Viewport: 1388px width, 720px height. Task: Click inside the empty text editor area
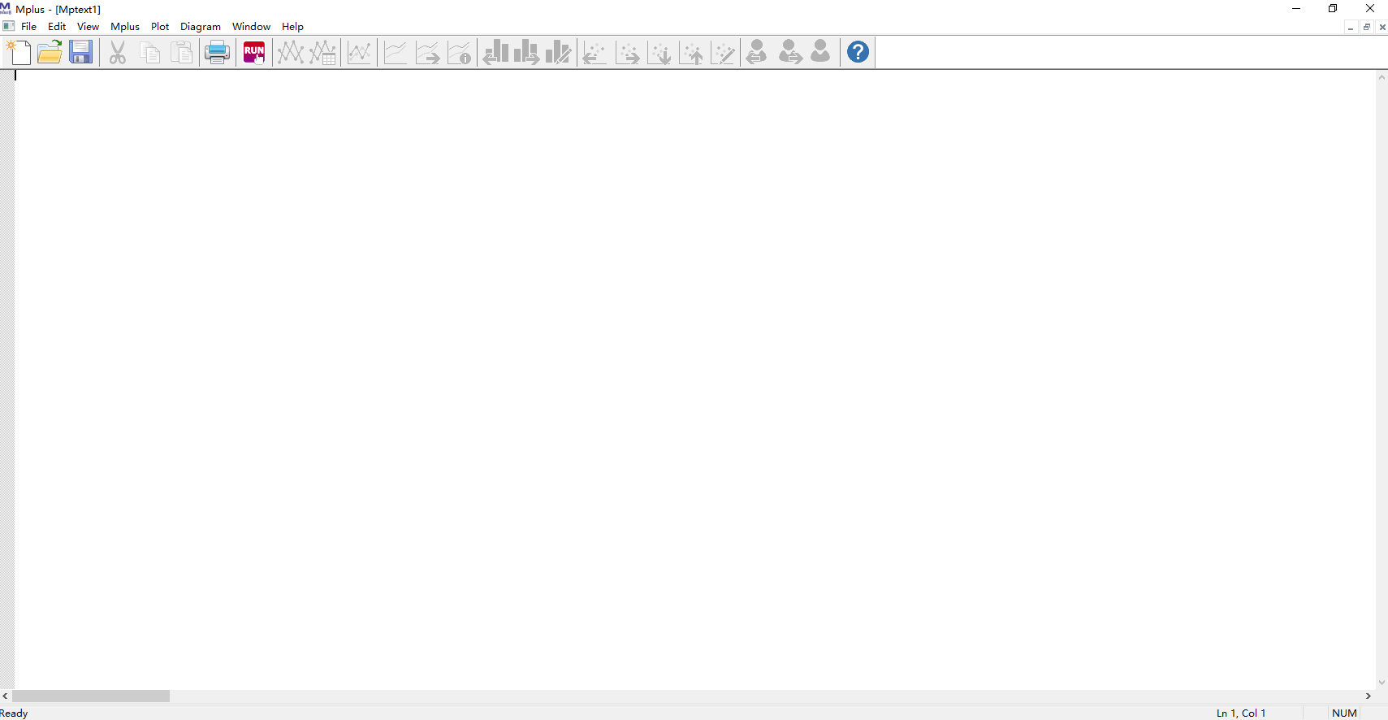pyautogui.click(x=690, y=366)
